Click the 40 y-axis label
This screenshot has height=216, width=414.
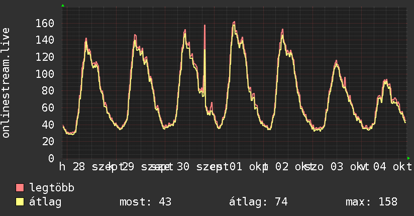48,125
